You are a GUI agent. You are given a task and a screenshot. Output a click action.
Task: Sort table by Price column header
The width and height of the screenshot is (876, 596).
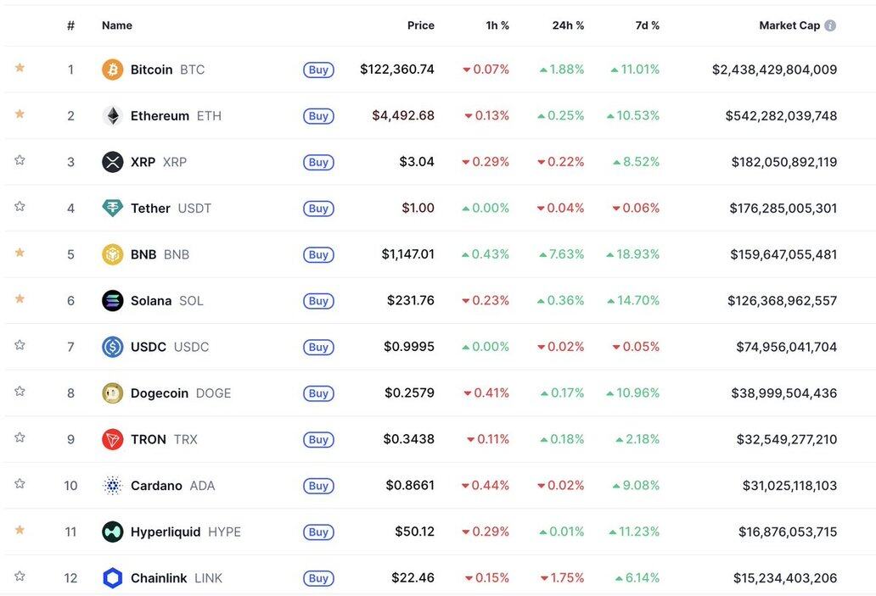420,25
